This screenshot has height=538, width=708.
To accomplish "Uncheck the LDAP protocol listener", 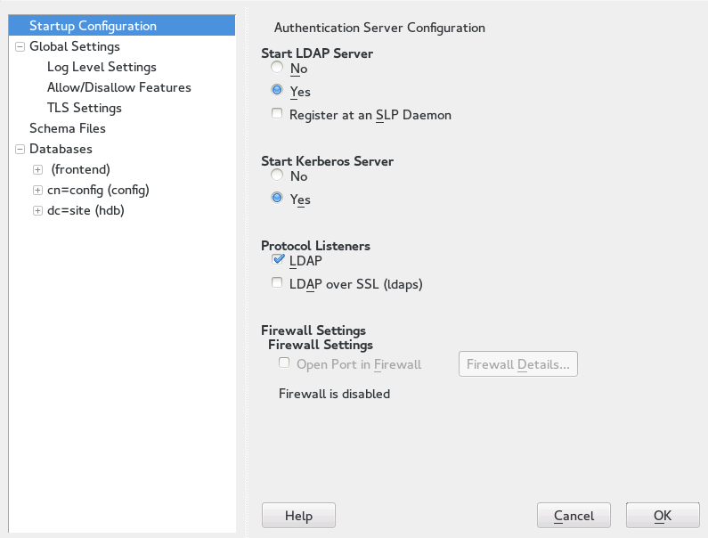I will tap(278, 260).
